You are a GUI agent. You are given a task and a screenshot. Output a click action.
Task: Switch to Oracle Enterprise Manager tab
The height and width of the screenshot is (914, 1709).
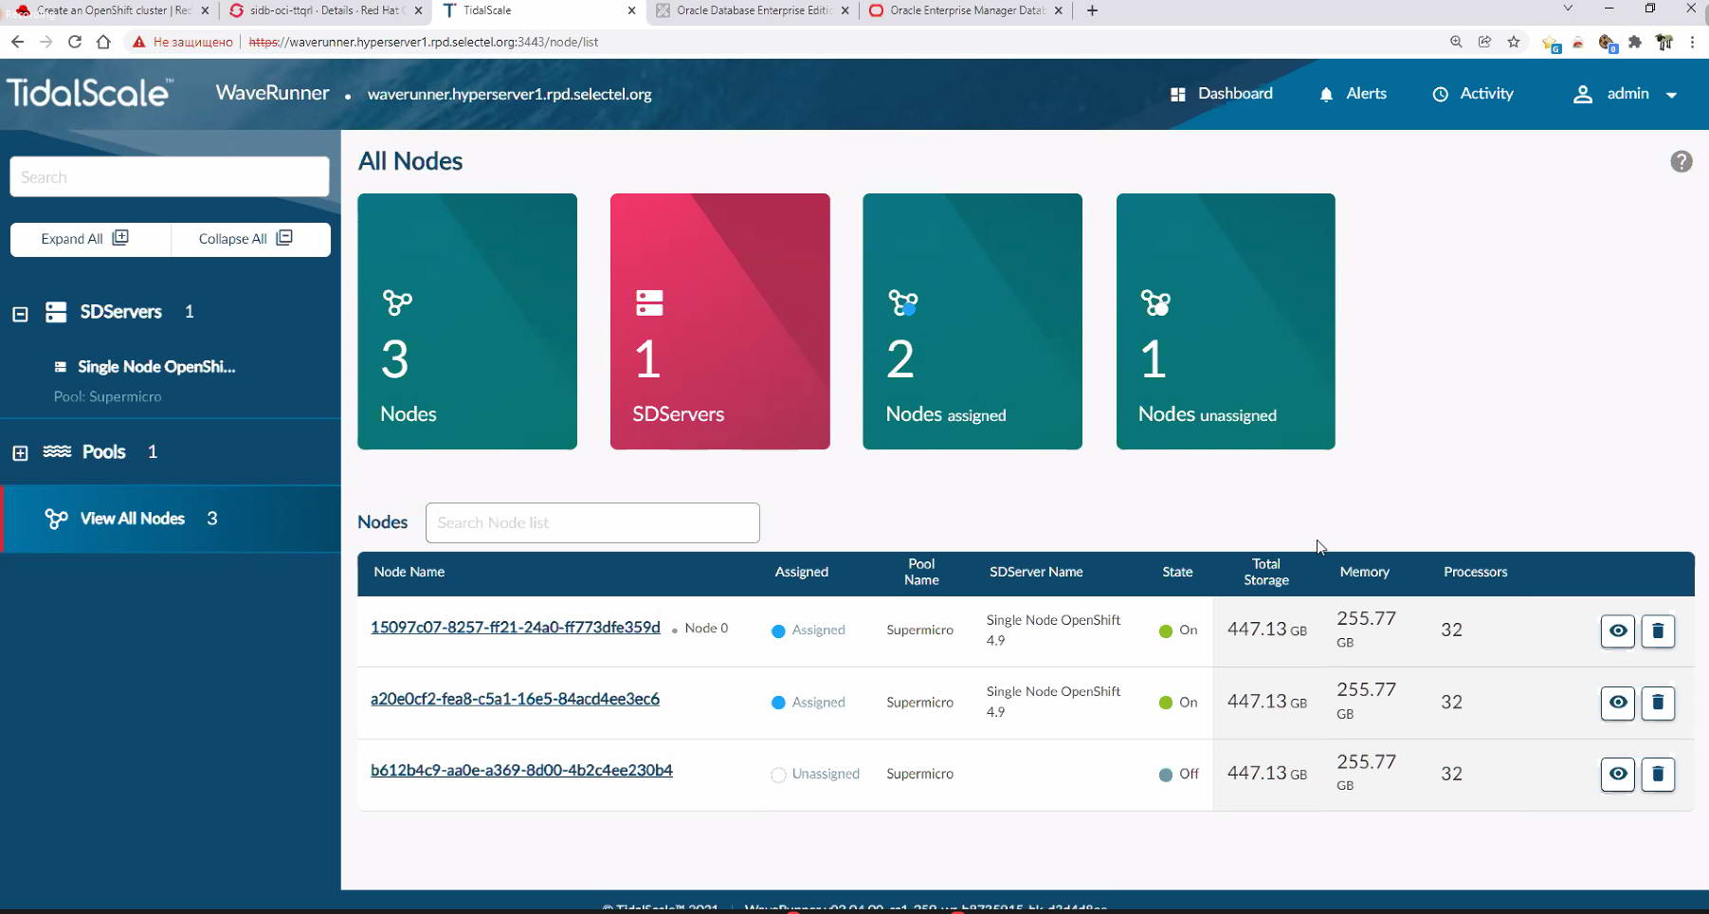966,10
